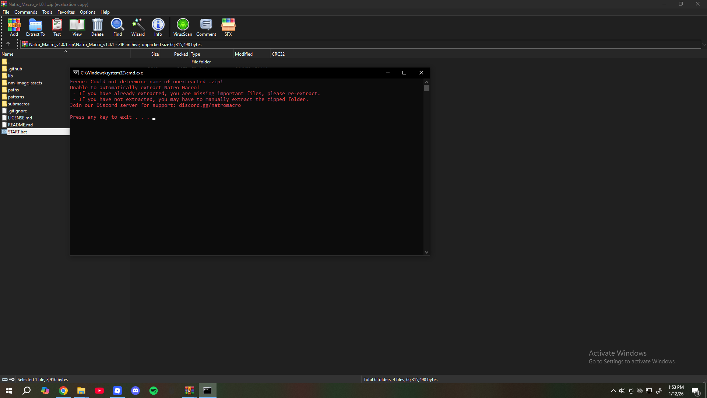Click the VirusScan icon
The width and height of the screenshot is (707, 398).
pos(183,27)
